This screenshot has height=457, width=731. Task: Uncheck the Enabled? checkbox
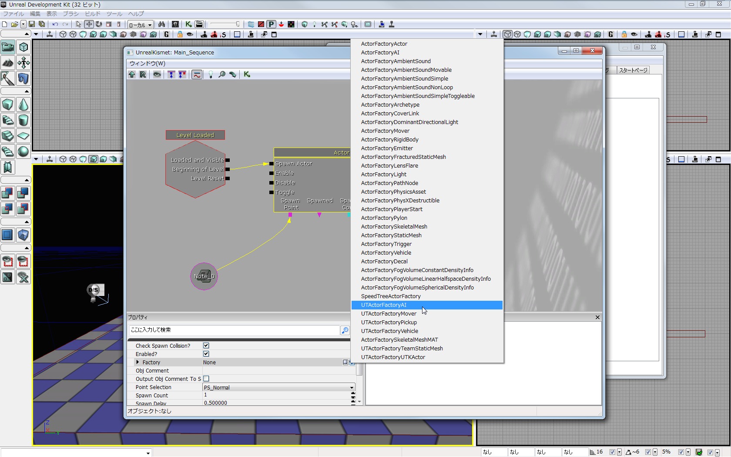pyautogui.click(x=206, y=354)
